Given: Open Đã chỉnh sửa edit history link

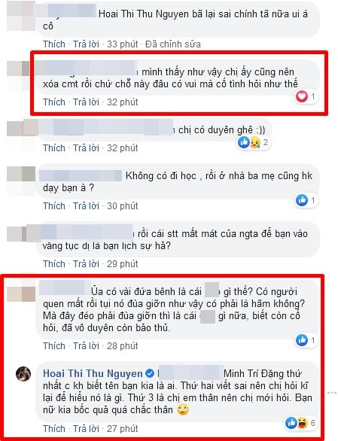Looking at the screenshot, I should (173, 44).
